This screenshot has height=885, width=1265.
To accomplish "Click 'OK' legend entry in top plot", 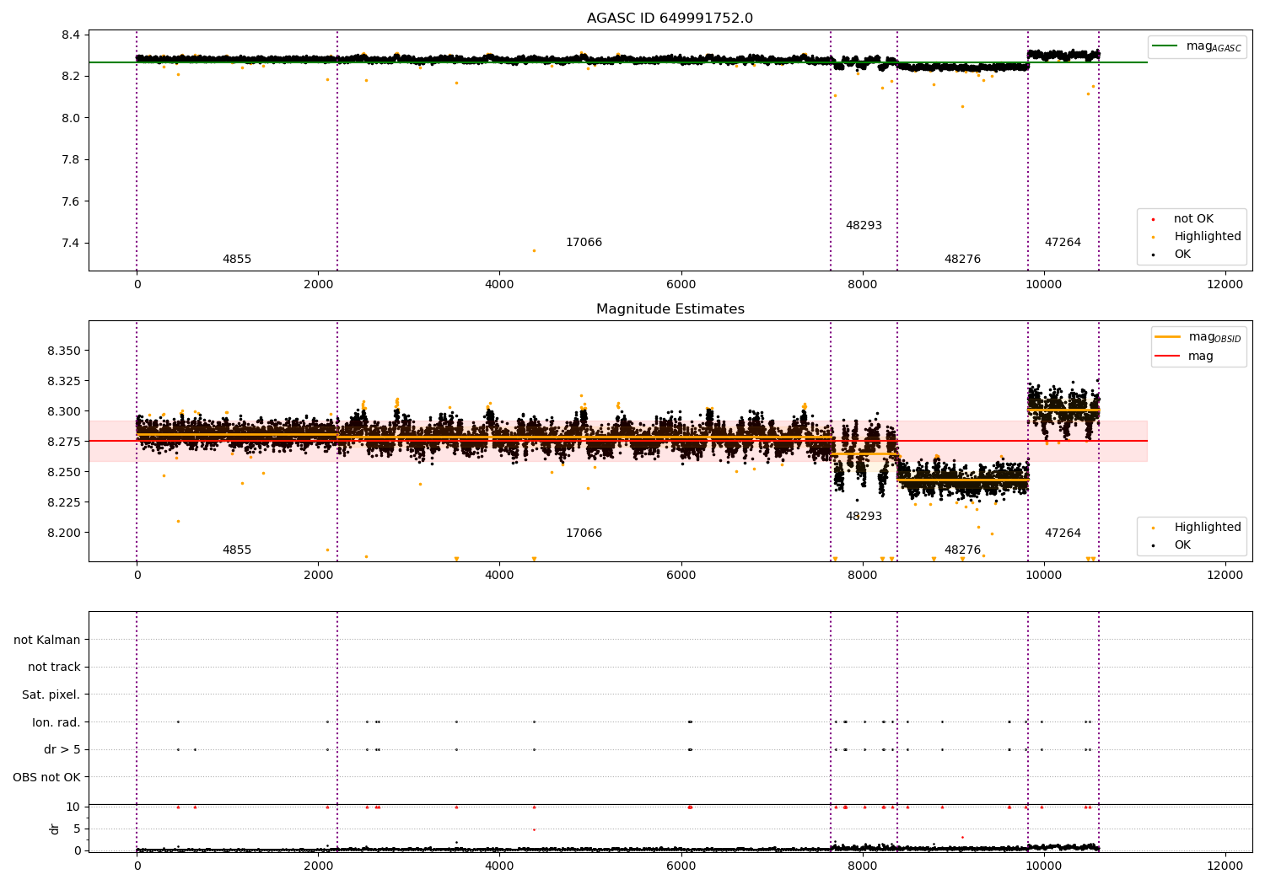I will pyautogui.click(x=1182, y=255).
